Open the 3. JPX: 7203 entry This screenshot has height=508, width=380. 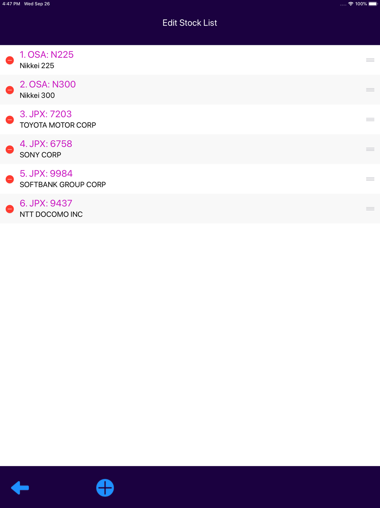190,120
